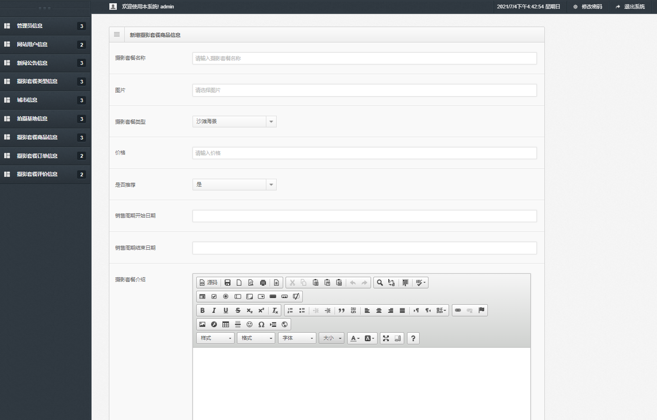The width and height of the screenshot is (657, 420).
Task: Open the text color picker in editor
Action: tap(355, 338)
